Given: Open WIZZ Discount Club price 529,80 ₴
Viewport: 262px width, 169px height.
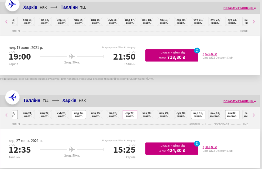Looking at the screenshot, I should click(x=210, y=54).
